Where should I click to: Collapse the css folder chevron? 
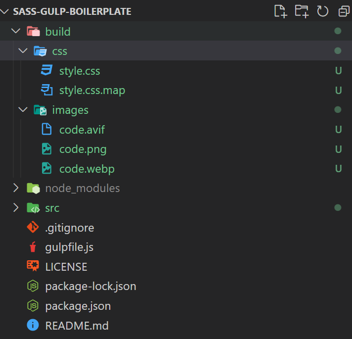coord(23,50)
